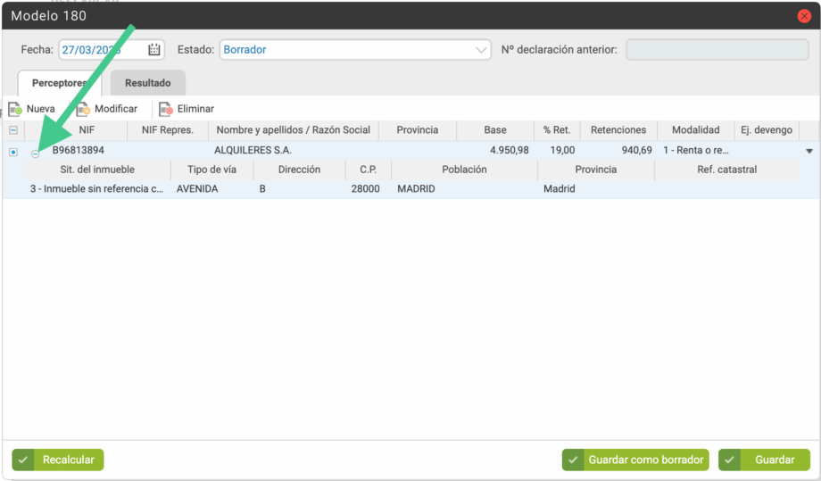Click the Eliminar delete icon
This screenshot has height=481, width=821.
[x=165, y=109]
